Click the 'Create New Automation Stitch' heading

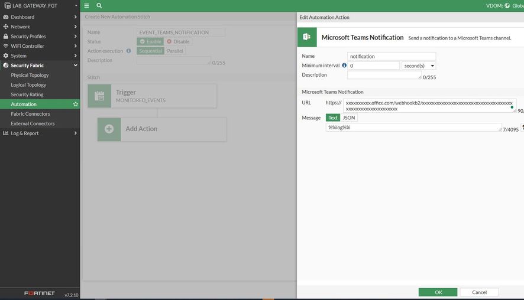[117, 17]
